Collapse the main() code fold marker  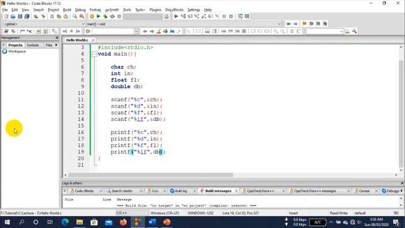(x=94, y=54)
